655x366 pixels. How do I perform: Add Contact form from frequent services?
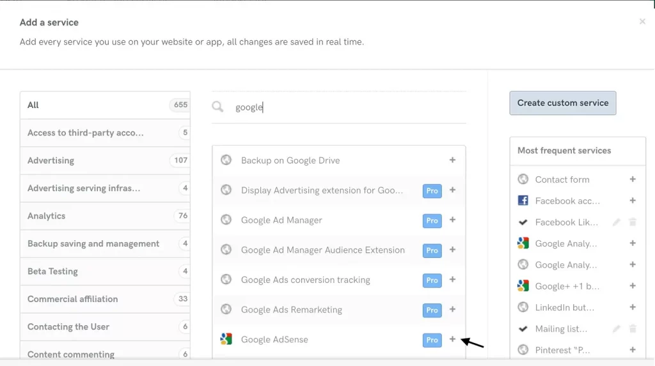pos(633,179)
